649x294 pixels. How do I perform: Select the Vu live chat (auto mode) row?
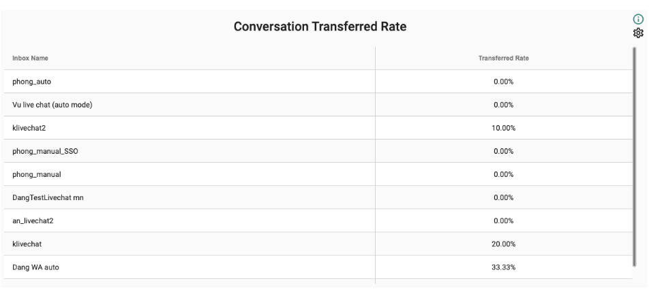318,105
